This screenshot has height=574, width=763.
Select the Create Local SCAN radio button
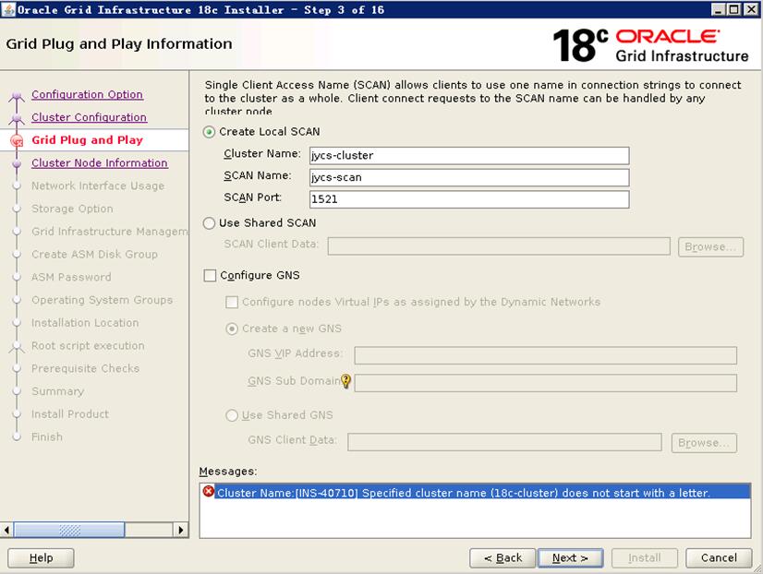(x=210, y=132)
